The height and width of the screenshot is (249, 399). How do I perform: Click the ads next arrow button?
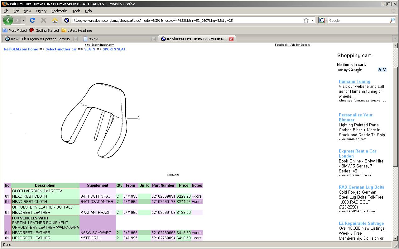(384, 70)
